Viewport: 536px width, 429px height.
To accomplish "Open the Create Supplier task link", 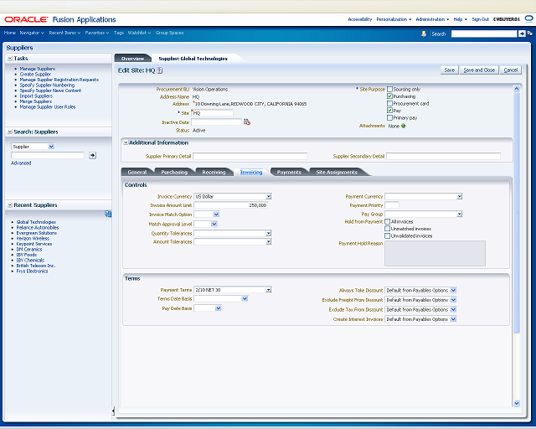I will tap(35, 75).
